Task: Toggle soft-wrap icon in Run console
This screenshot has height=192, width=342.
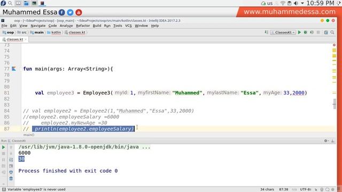Action: (x=11, y=160)
